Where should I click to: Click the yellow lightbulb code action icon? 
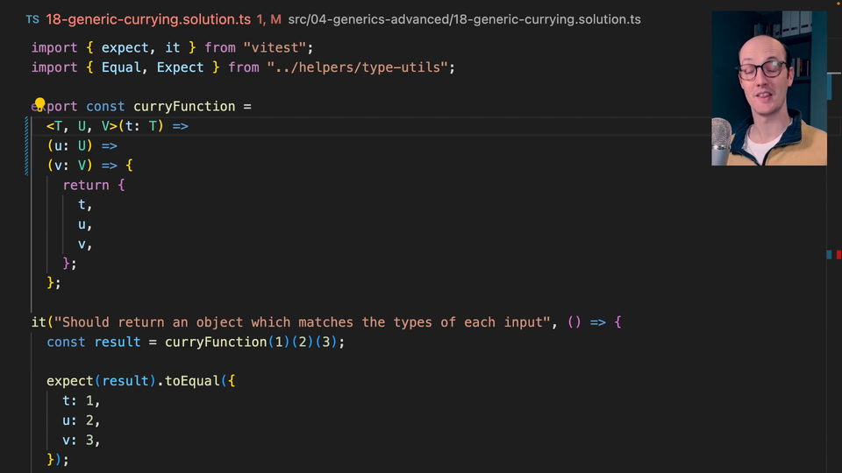pyautogui.click(x=39, y=105)
